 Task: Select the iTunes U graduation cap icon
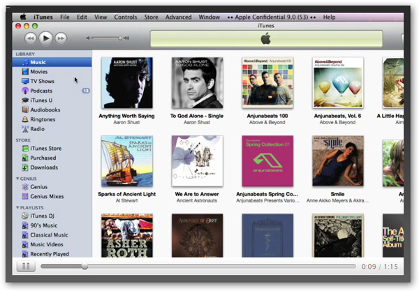25,100
